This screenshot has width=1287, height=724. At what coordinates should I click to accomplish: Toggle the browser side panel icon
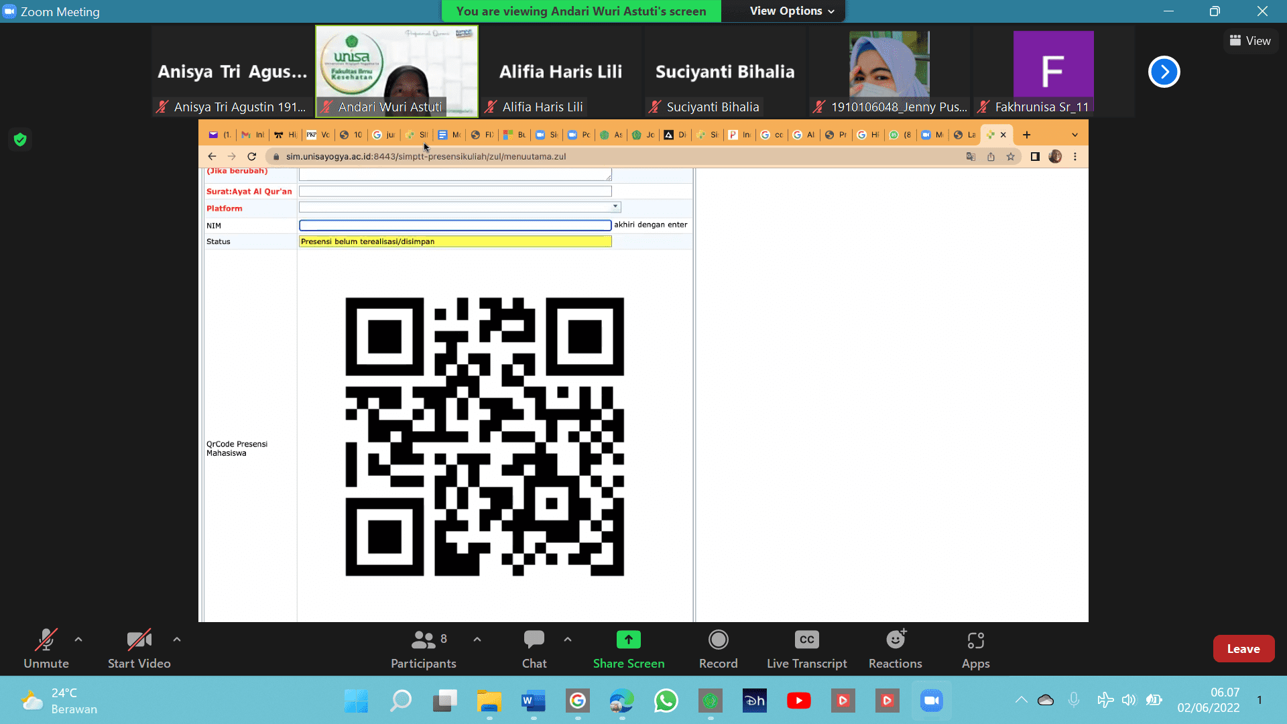[1035, 156]
